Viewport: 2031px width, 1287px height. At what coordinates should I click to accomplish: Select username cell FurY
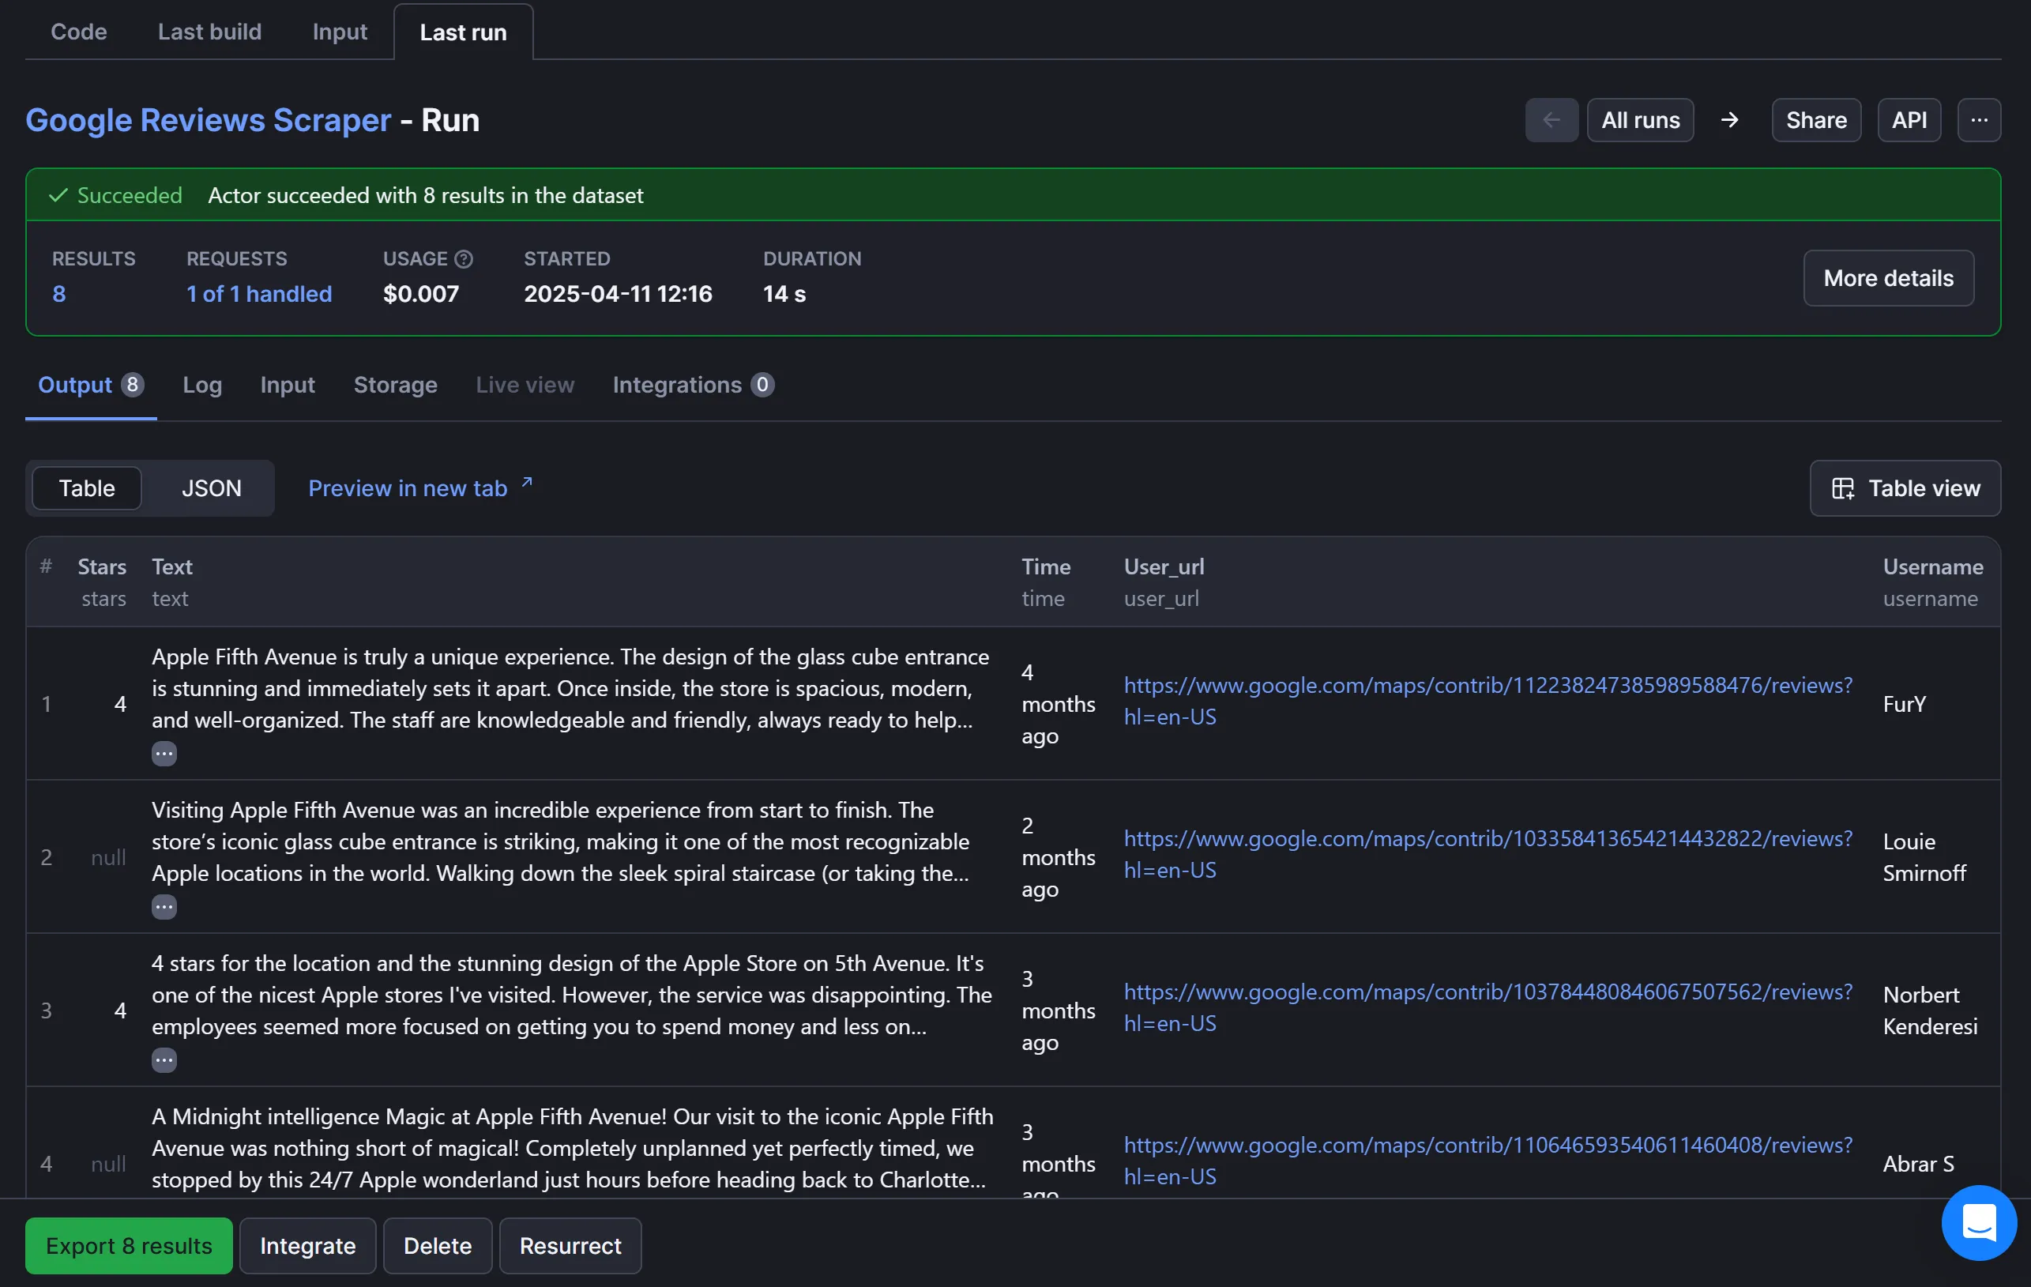pos(1905,703)
